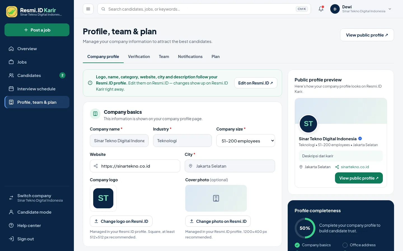The width and height of the screenshot is (403, 251).
Task: Click the Help center question icon
Action: coord(11,225)
